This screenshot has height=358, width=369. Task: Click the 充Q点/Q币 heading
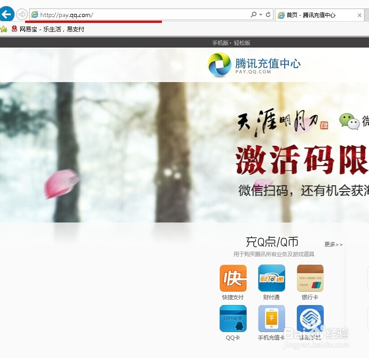[x=272, y=242]
